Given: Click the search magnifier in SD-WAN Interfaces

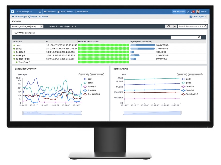Looking at the screenshot, I should pos(199,37).
